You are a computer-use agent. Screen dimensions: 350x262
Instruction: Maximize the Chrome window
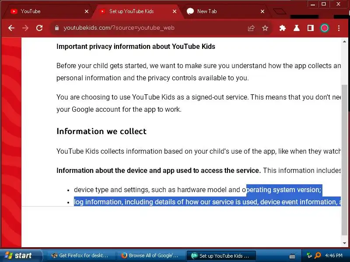tap(324, 4)
